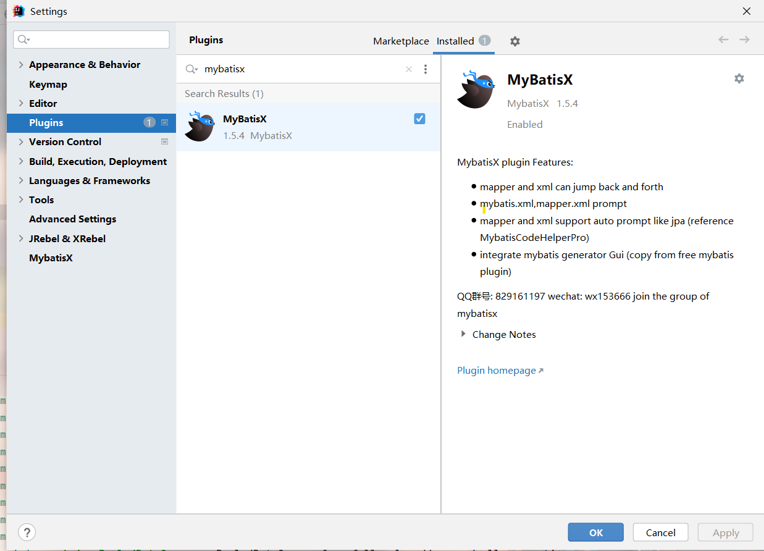Open the MybatisX settings page
The height and width of the screenshot is (551, 764).
point(51,258)
